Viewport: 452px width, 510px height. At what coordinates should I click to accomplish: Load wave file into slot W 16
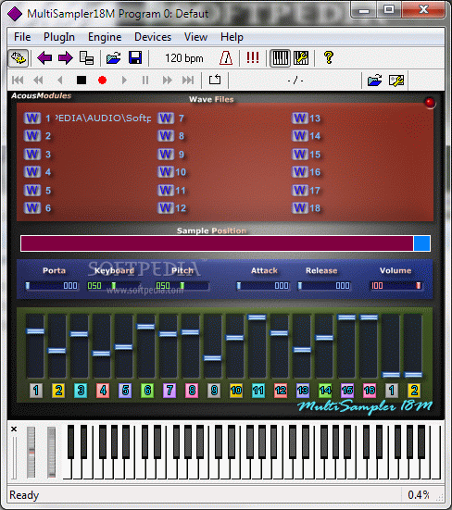(x=300, y=172)
